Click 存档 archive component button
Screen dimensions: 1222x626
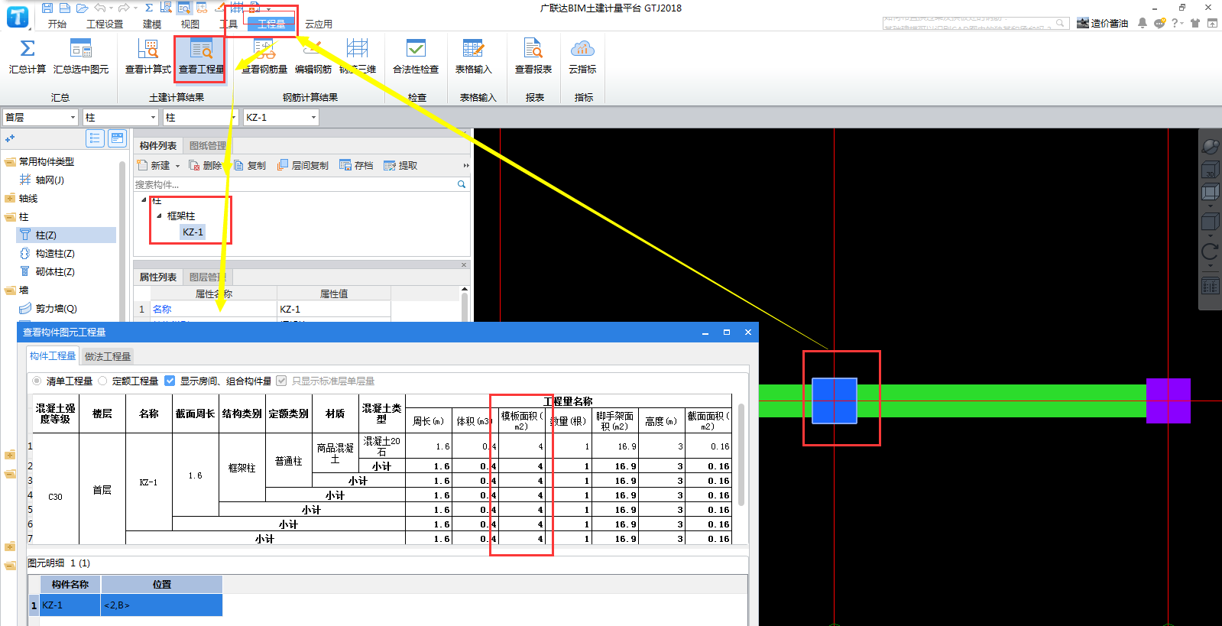coord(356,165)
